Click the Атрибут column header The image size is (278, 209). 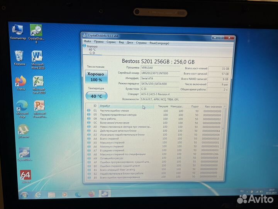126,106
